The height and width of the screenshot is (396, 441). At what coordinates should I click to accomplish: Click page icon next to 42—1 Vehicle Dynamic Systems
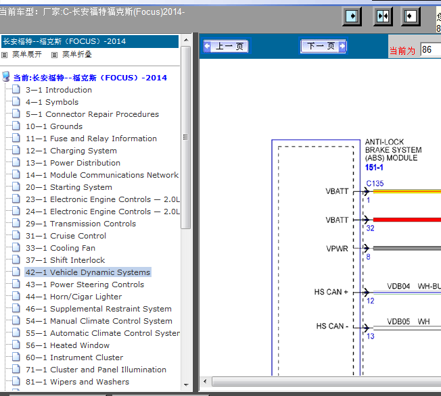(16, 272)
